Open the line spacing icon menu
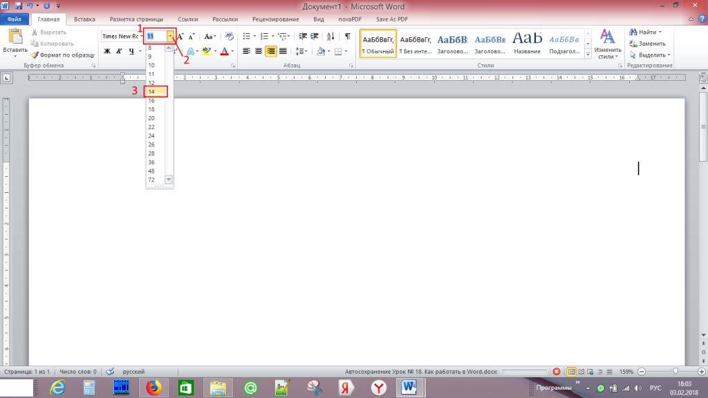 (x=300, y=51)
